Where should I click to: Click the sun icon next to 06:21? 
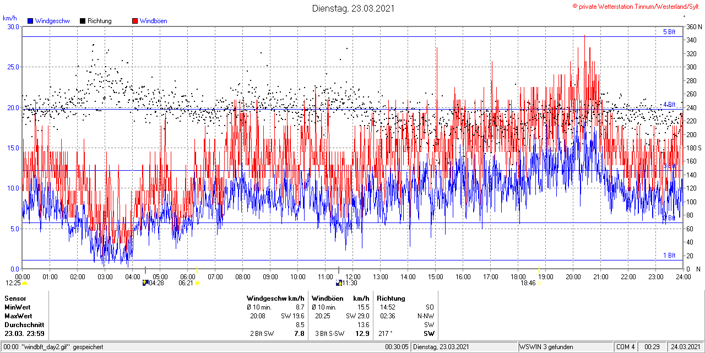pyautogui.click(x=198, y=283)
